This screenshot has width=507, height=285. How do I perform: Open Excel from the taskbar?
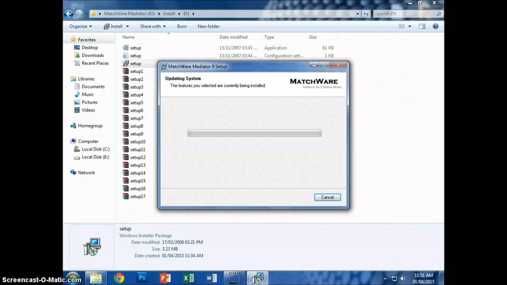point(189,278)
